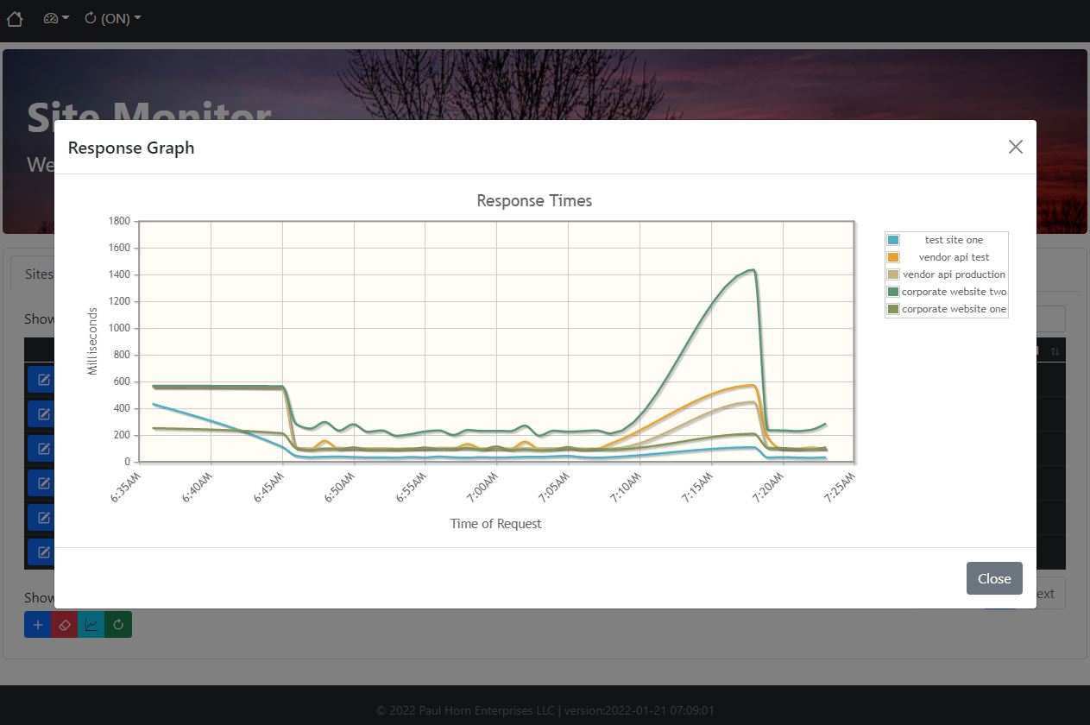Screen dimensions: 1090x725
Task: Switch to the Sites tab
Action: [40, 274]
